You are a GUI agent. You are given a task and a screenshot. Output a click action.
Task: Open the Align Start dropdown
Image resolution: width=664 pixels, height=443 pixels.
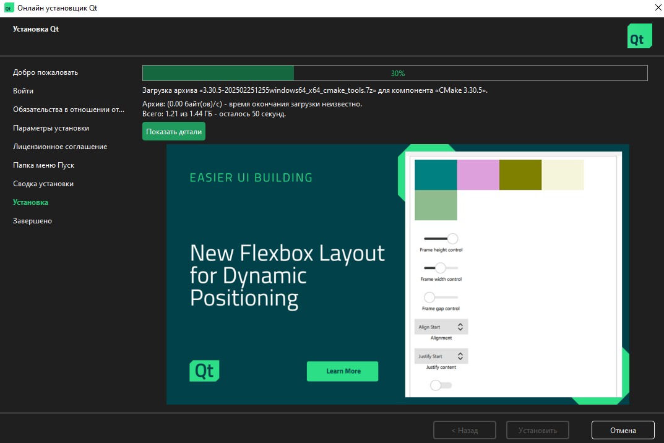pos(441,327)
